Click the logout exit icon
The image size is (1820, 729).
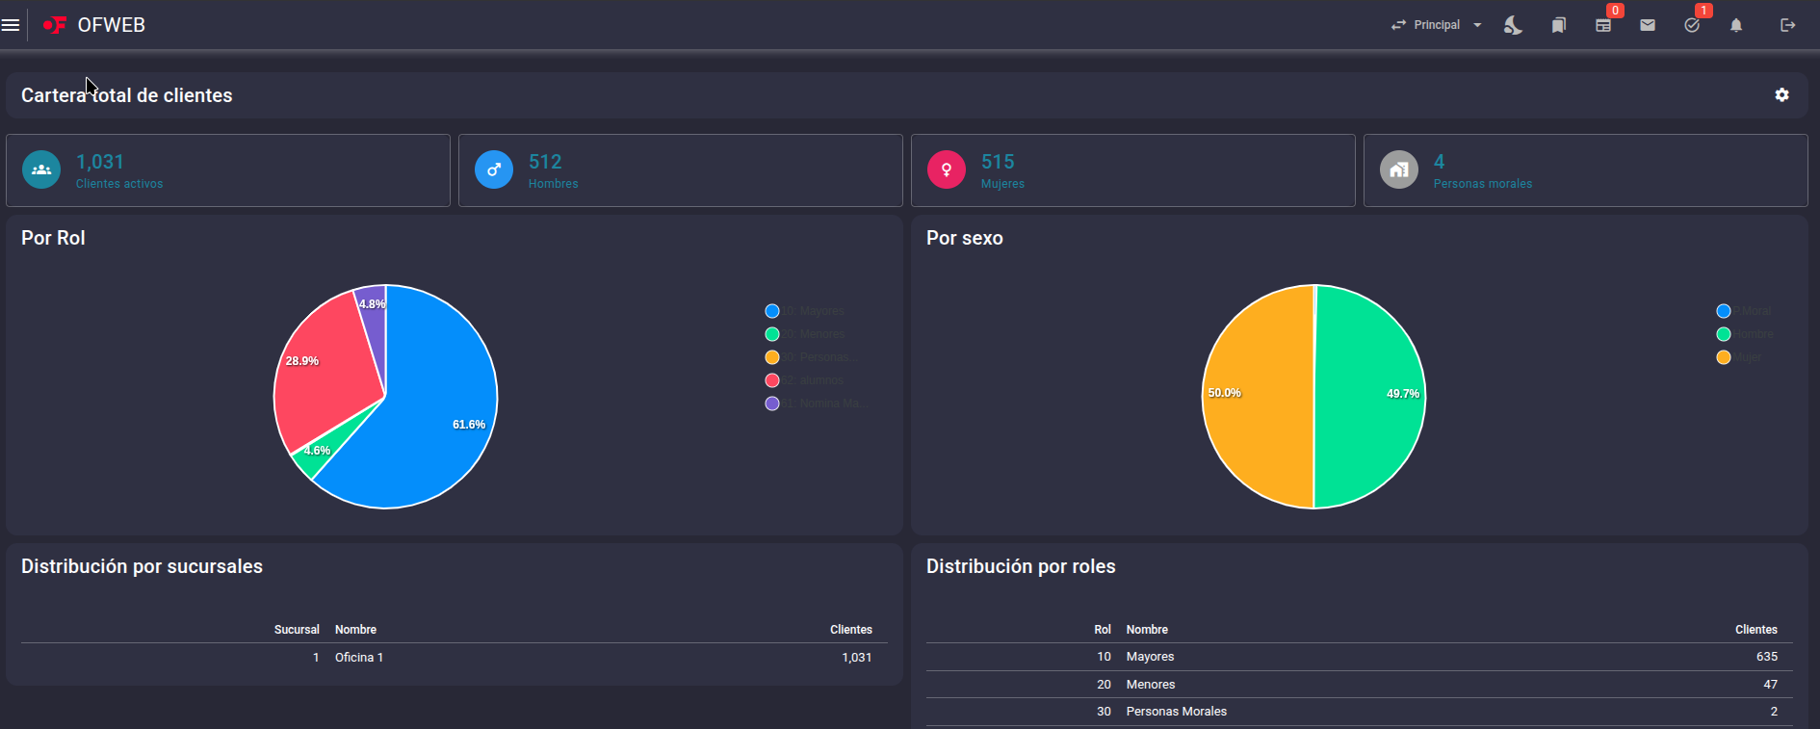1788,25
